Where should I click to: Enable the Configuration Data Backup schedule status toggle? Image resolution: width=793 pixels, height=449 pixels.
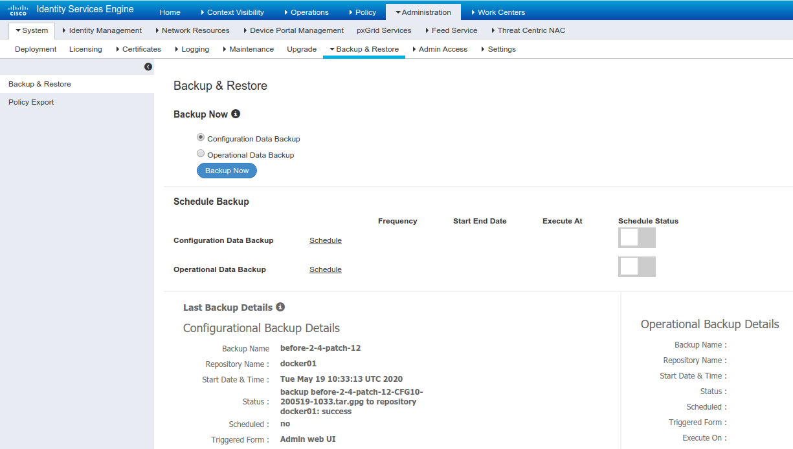tap(636, 238)
